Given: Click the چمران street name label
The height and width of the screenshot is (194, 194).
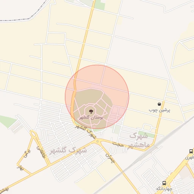Looking at the screenshot, I should (x=110, y=158).
